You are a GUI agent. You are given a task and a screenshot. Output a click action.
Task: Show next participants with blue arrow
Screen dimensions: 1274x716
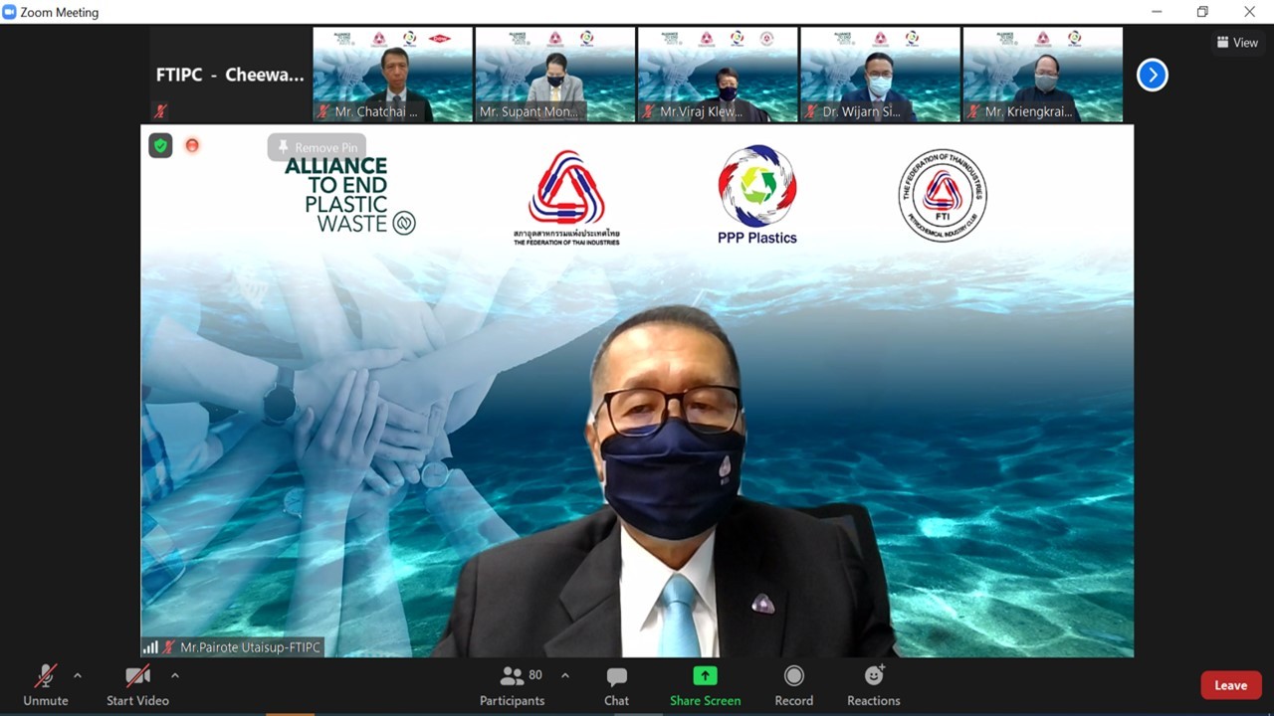pos(1152,75)
